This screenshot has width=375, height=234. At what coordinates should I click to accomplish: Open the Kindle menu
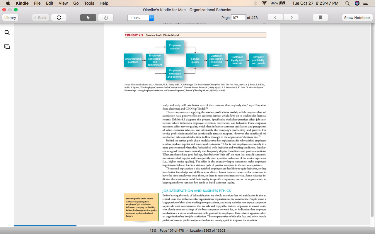(22, 3)
